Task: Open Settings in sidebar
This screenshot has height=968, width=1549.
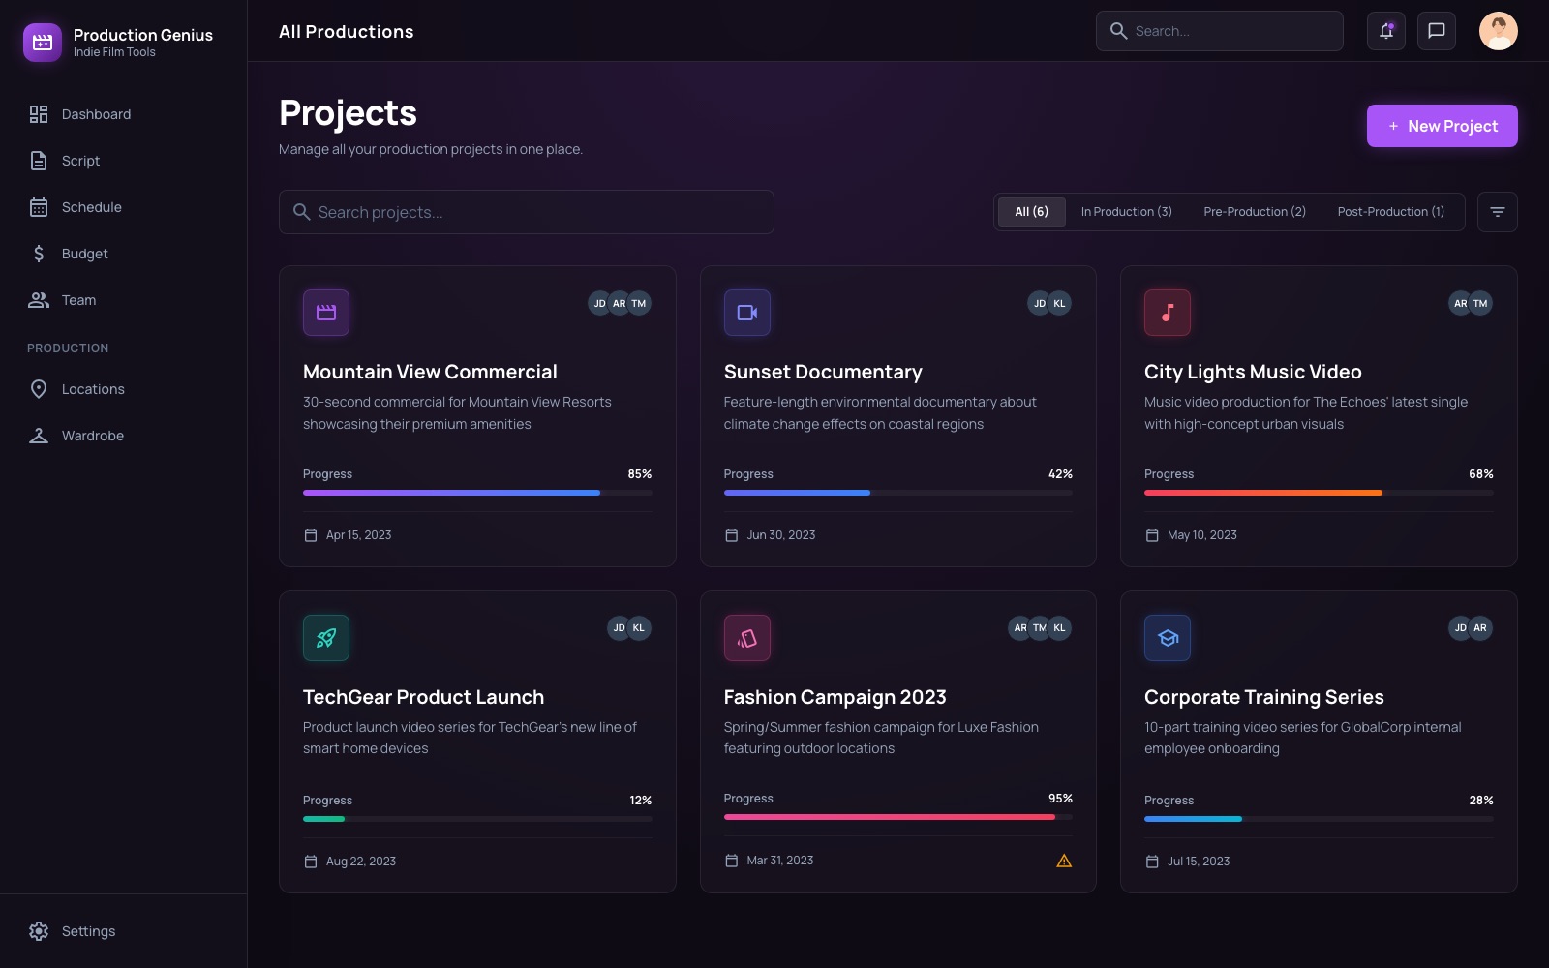Action: pyautogui.click(x=124, y=931)
